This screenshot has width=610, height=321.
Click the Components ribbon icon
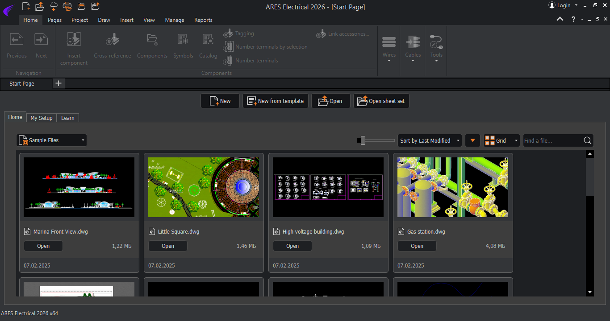tap(152, 40)
